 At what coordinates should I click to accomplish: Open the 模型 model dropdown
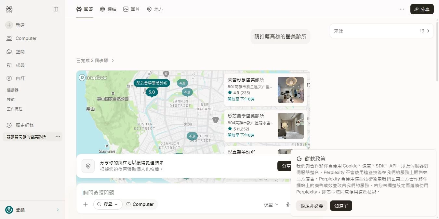click(271, 204)
